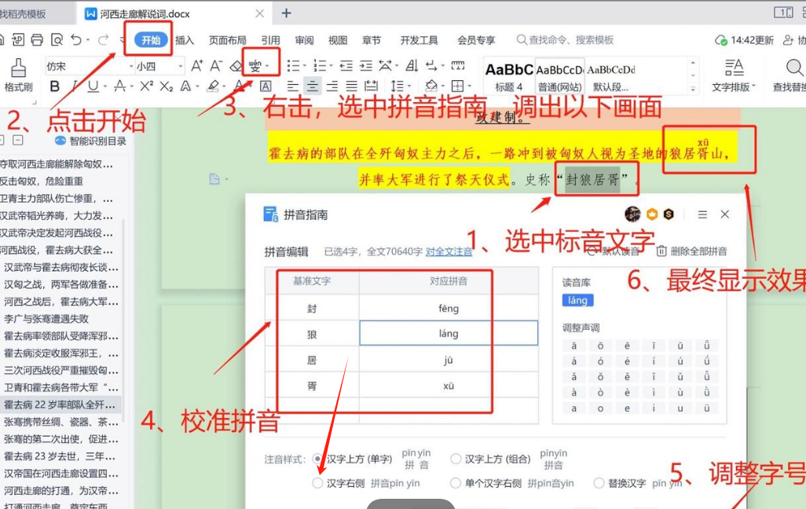Open the font name 仿宋 dropdown
Viewport: 806px width, 509px height.
click(132, 66)
